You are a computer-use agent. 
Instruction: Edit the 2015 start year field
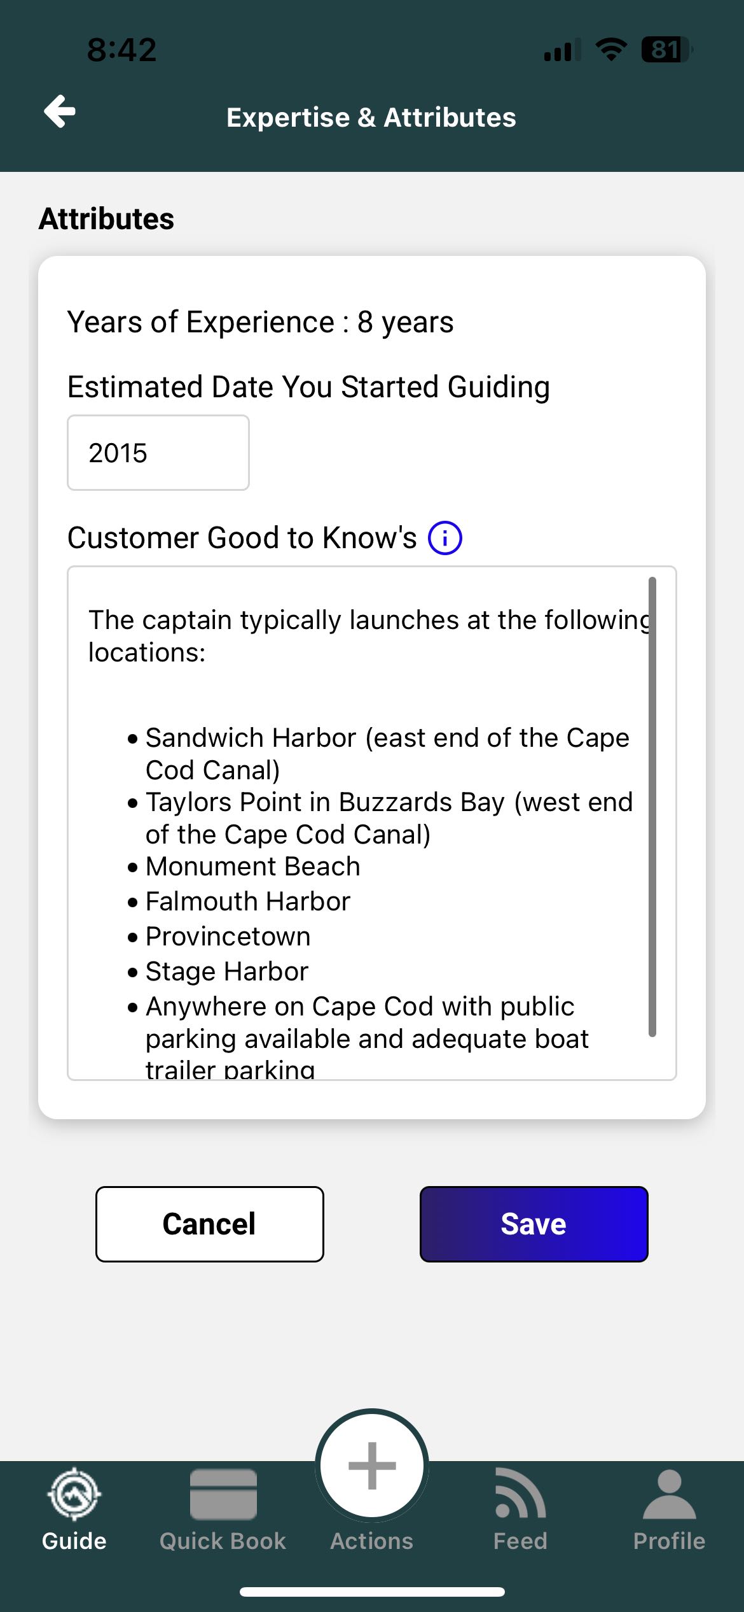(x=158, y=453)
